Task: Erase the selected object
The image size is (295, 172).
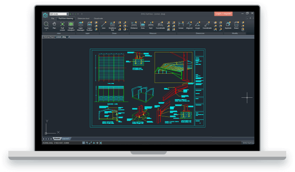Action: pos(236,25)
